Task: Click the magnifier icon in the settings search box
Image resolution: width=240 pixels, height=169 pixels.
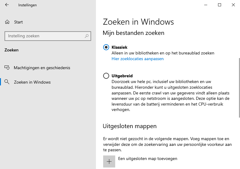Action: (87, 36)
